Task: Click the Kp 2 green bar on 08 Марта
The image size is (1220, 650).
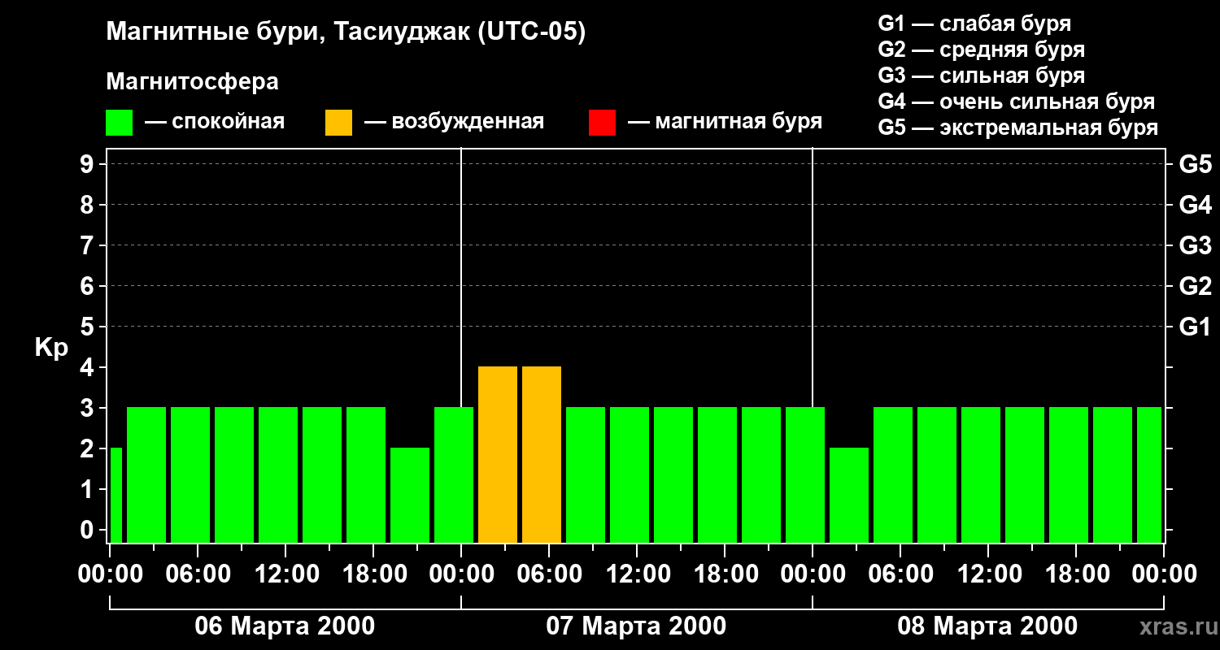Action: [x=849, y=495]
